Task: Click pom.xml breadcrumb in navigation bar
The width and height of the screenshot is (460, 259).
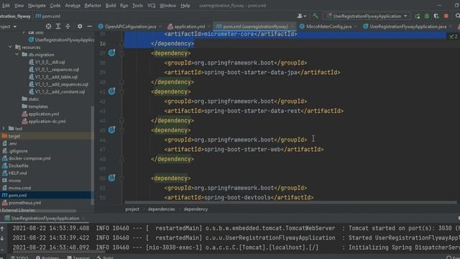Action: 48,16
